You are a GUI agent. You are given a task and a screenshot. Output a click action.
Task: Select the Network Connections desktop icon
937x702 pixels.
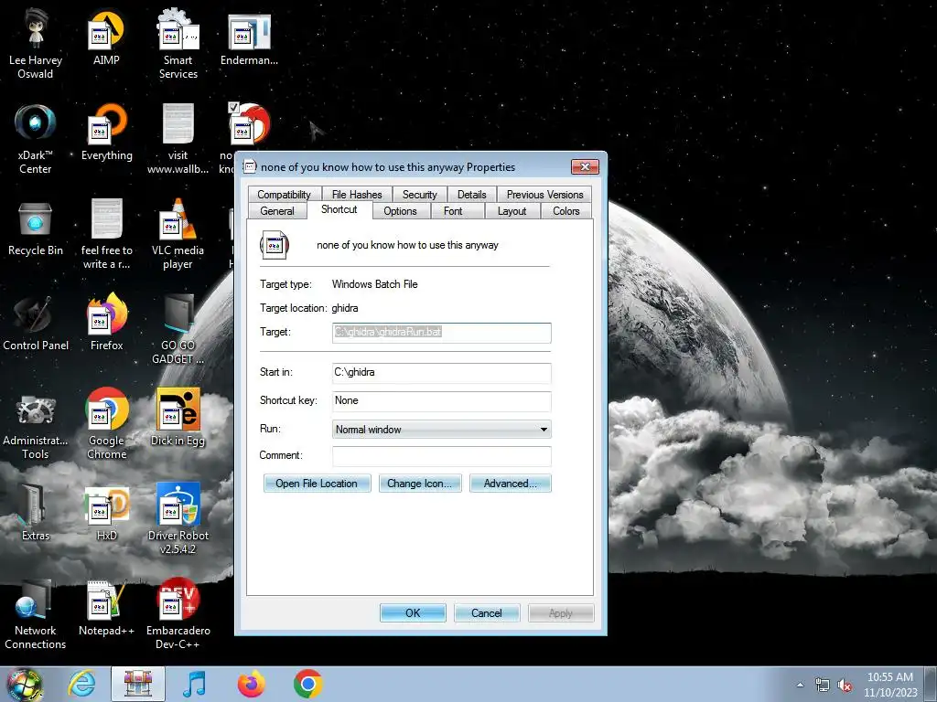tap(36, 613)
